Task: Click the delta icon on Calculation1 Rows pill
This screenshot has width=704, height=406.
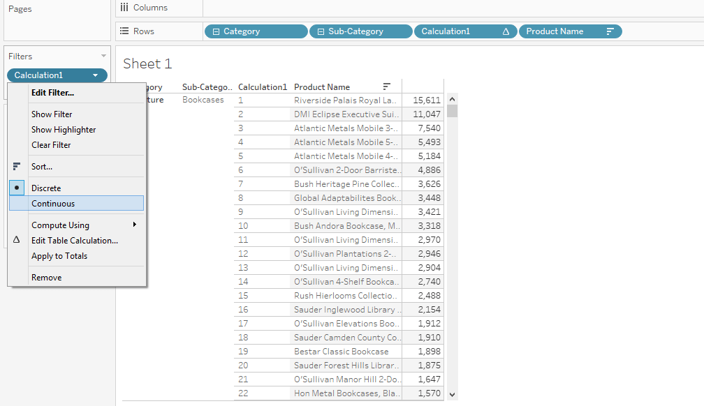Action: point(506,31)
